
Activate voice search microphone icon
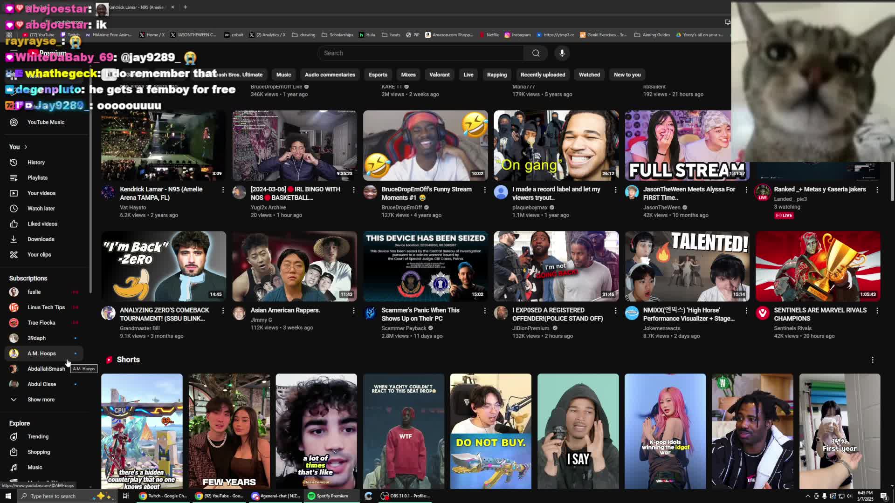(562, 53)
